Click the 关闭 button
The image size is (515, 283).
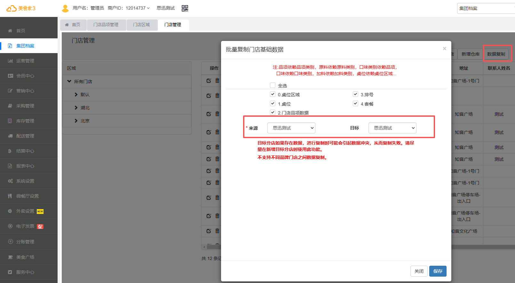point(419,271)
